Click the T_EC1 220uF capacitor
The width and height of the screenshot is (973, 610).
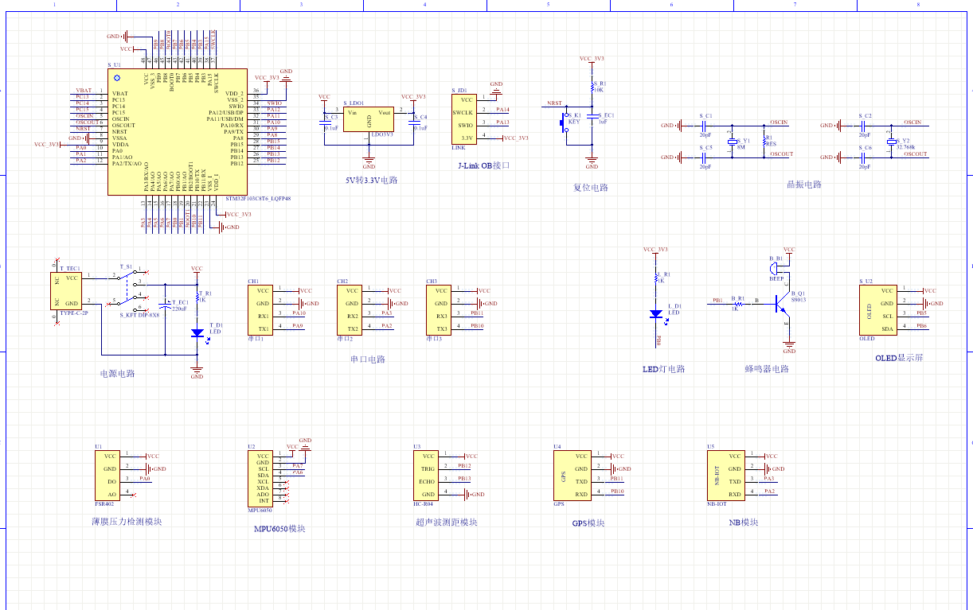[x=165, y=305]
